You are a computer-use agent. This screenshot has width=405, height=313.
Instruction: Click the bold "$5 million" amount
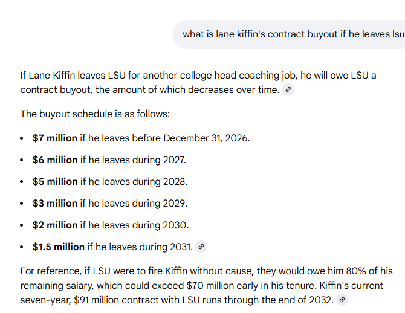coord(55,181)
